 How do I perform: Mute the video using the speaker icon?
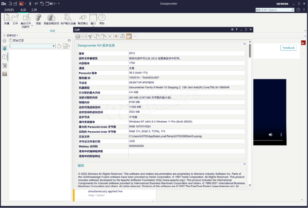[270, 135]
